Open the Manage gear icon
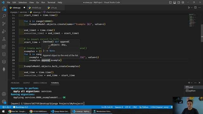Image resolution: width=203 pixels, height=114 pixels. (4, 102)
